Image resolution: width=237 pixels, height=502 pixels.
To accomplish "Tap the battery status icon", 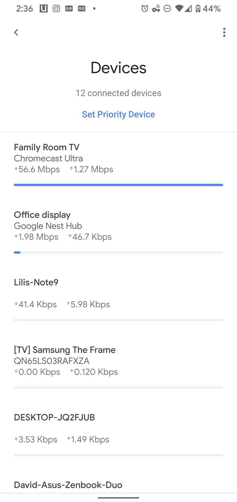I will [198, 9].
